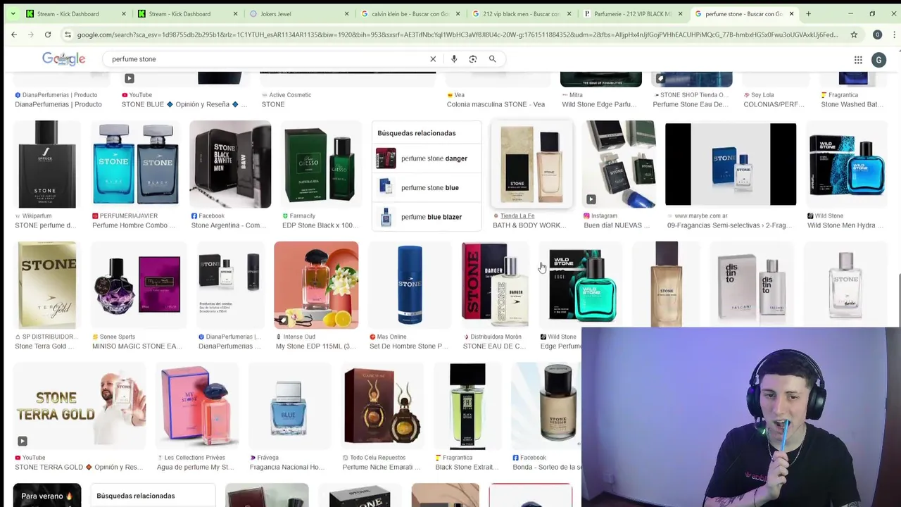Switch to the calvin klein be search tab
Image resolution: width=901 pixels, height=507 pixels.
410,13
